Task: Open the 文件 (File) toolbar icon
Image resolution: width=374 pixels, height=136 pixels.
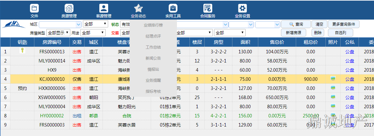Action: (x=34, y=9)
